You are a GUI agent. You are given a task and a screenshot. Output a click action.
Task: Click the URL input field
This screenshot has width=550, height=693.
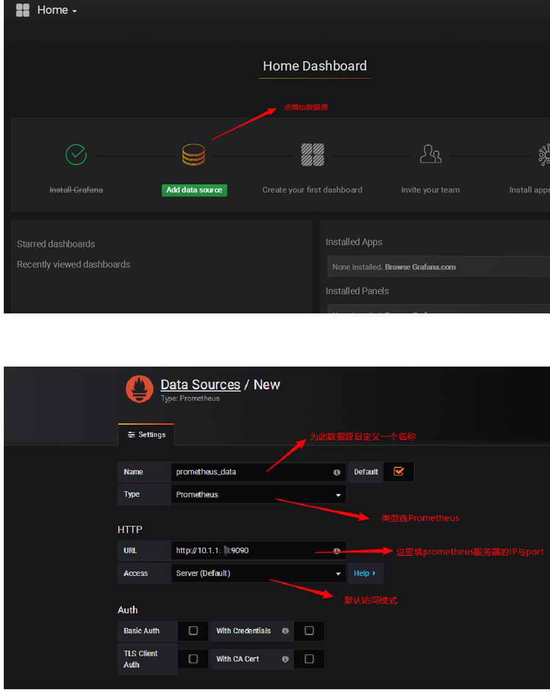(x=258, y=551)
